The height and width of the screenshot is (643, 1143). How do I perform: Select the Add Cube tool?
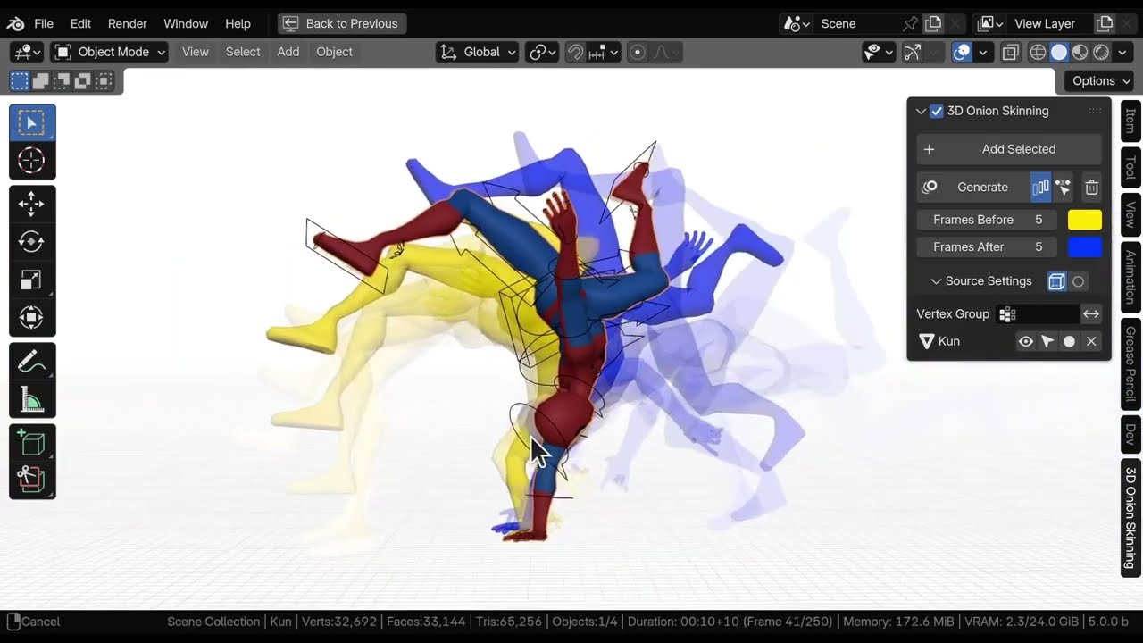point(32,443)
